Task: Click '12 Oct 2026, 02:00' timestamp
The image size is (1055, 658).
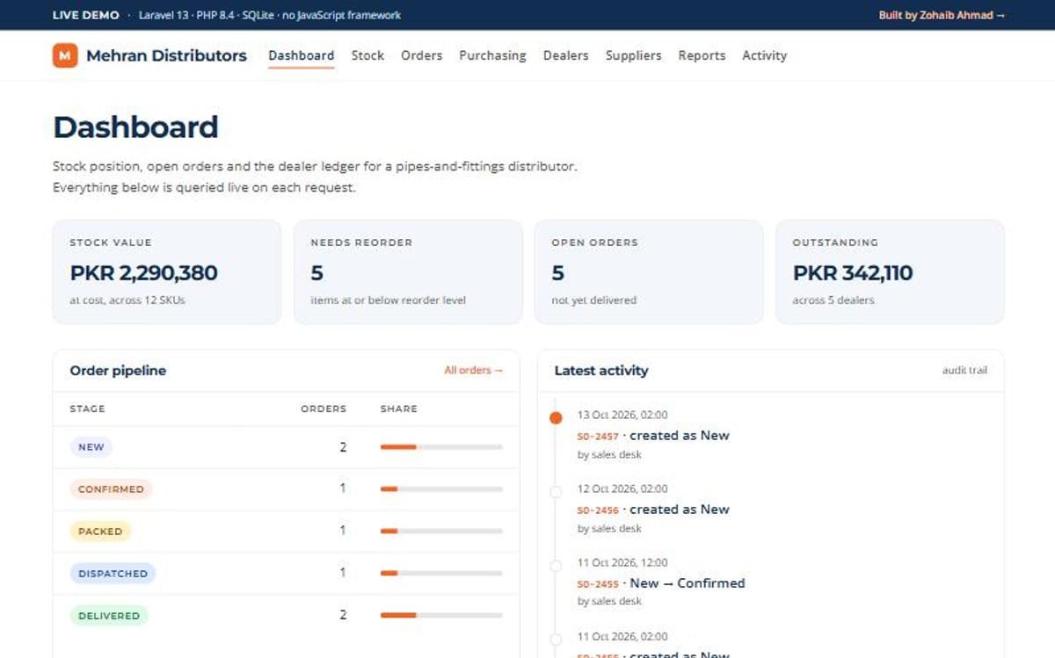Action: point(622,488)
